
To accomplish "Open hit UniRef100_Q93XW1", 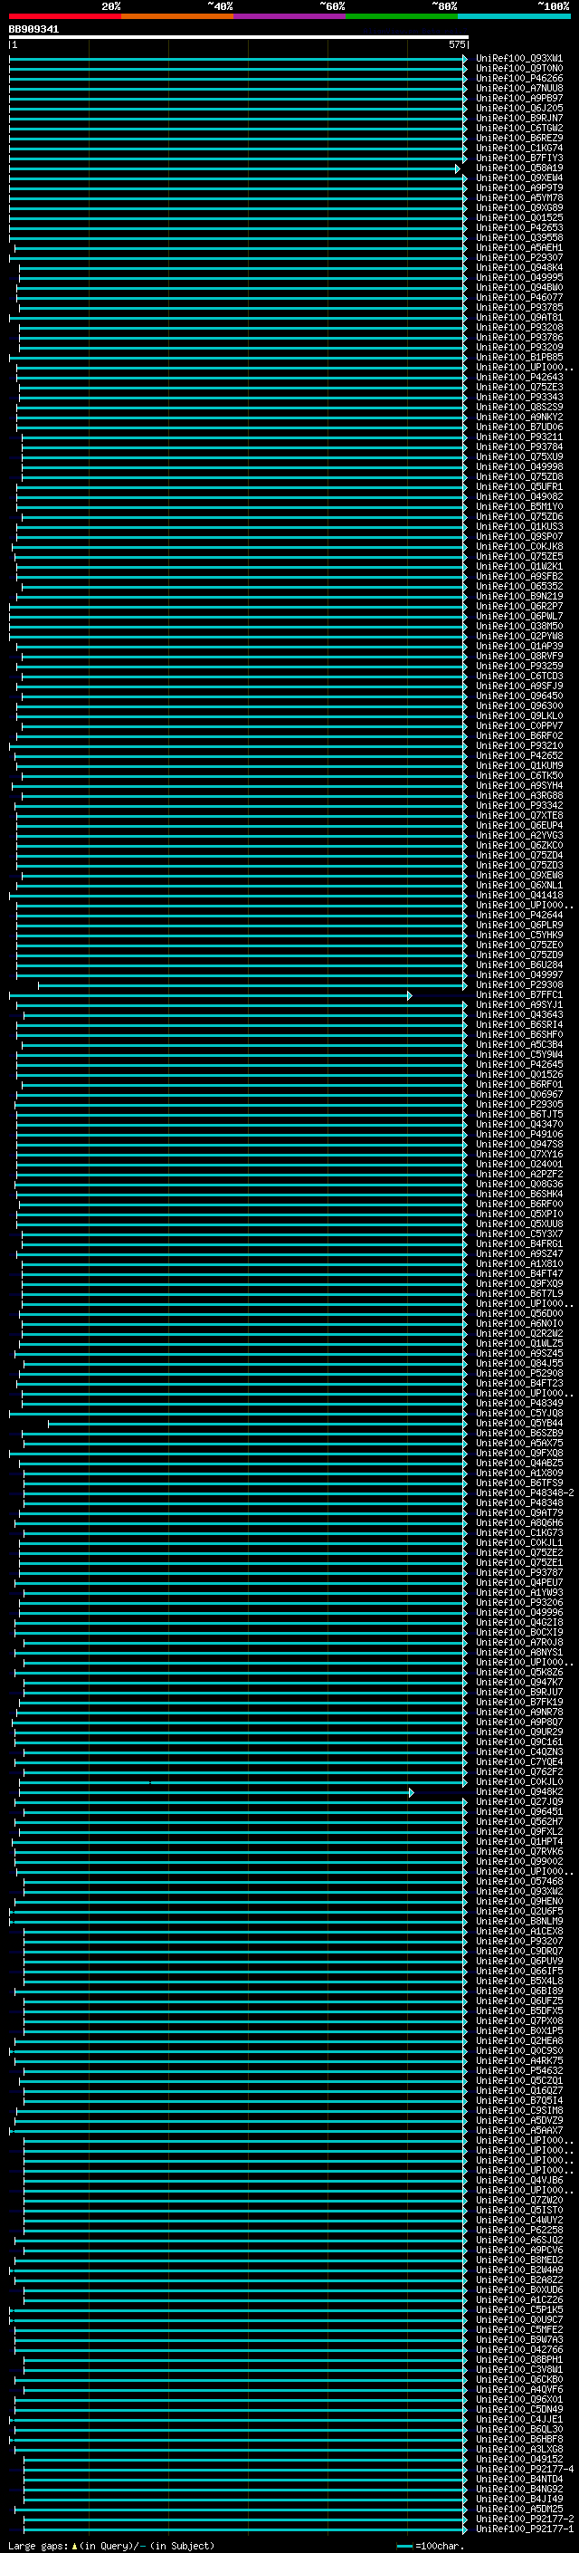I will click(519, 59).
